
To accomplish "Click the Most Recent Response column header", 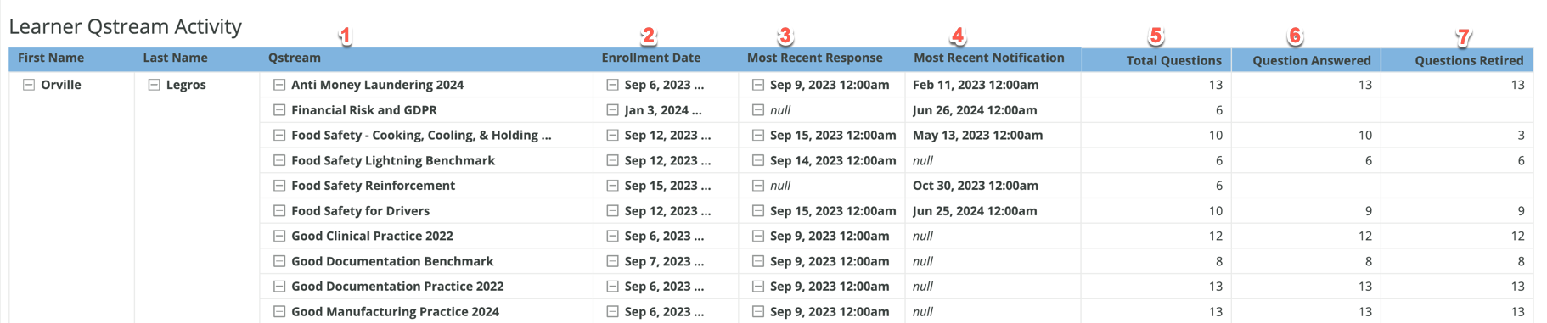I will [x=815, y=58].
